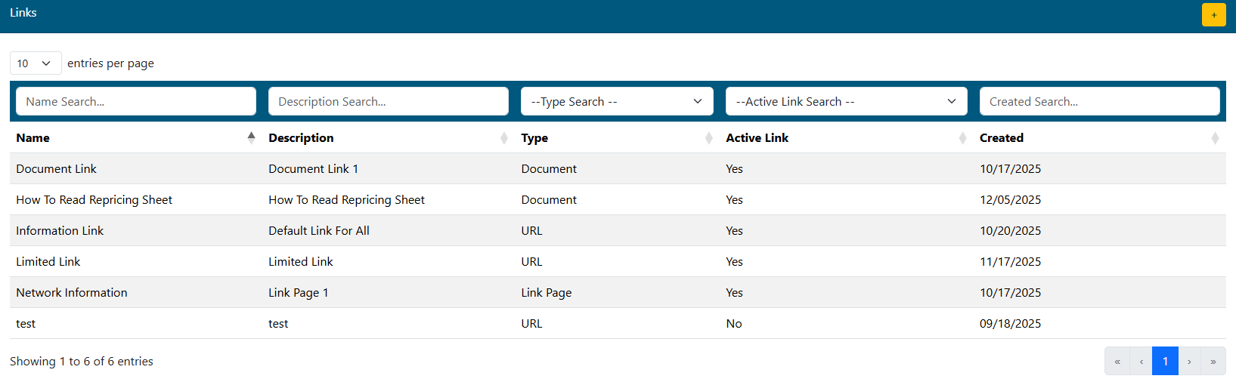The width and height of the screenshot is (1236, 385).
Task: Select page 1 in pagination
Action: (1165, 362)
